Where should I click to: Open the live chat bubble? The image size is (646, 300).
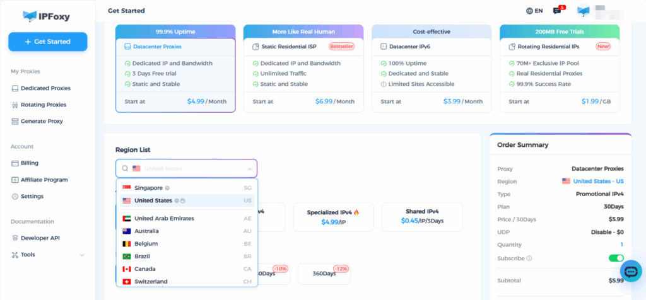point(631,271)
